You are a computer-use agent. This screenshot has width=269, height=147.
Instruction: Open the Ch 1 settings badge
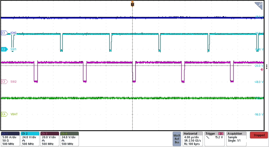click(10, 139)
